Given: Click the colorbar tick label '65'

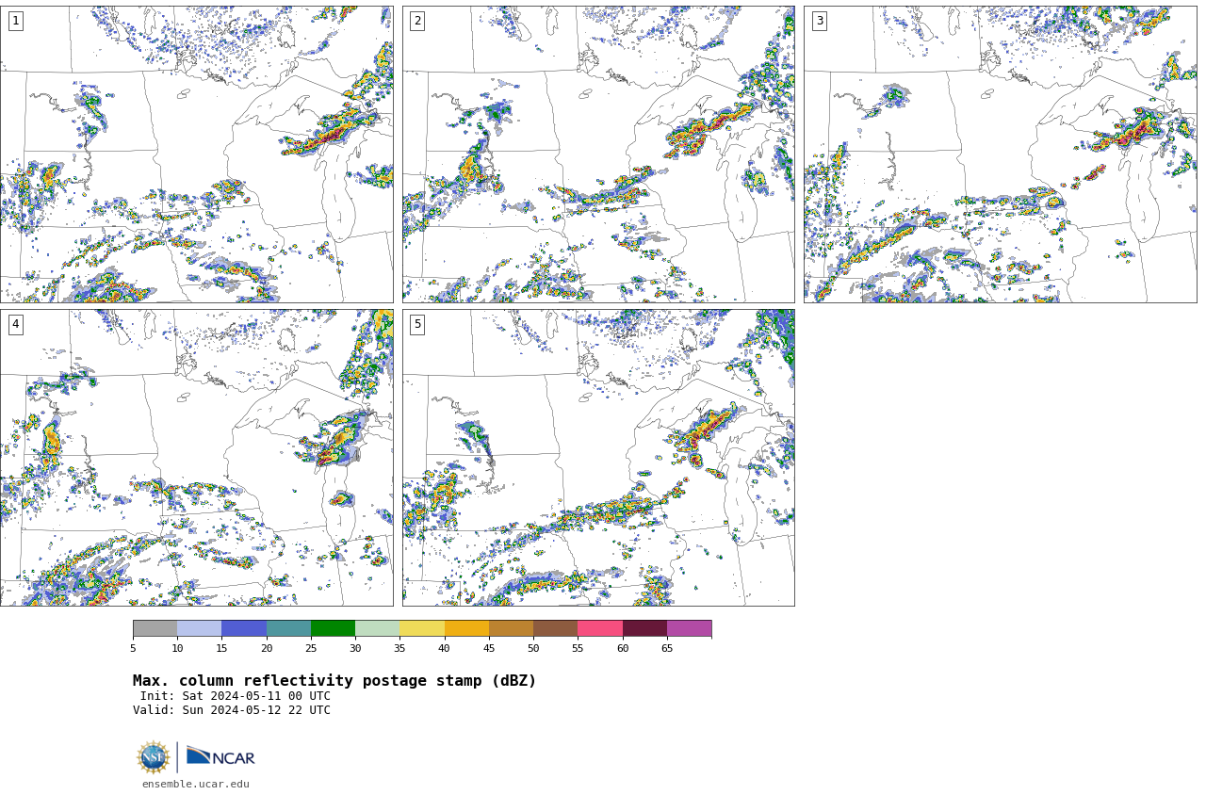Looking at the screenshot, I should pyautogui.click(x=667, y=648).
